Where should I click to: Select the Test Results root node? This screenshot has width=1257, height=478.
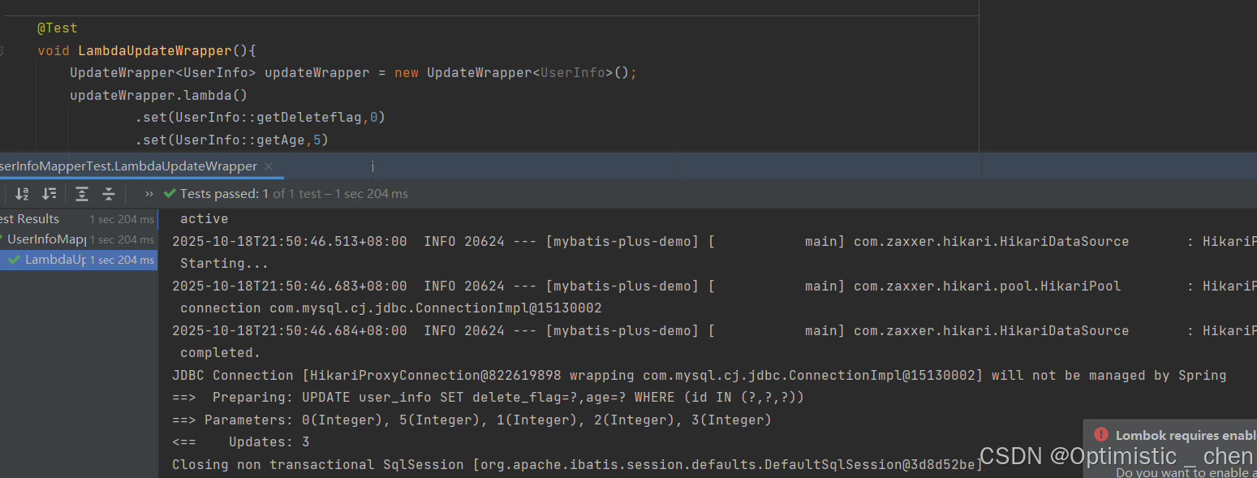point(77,219)
